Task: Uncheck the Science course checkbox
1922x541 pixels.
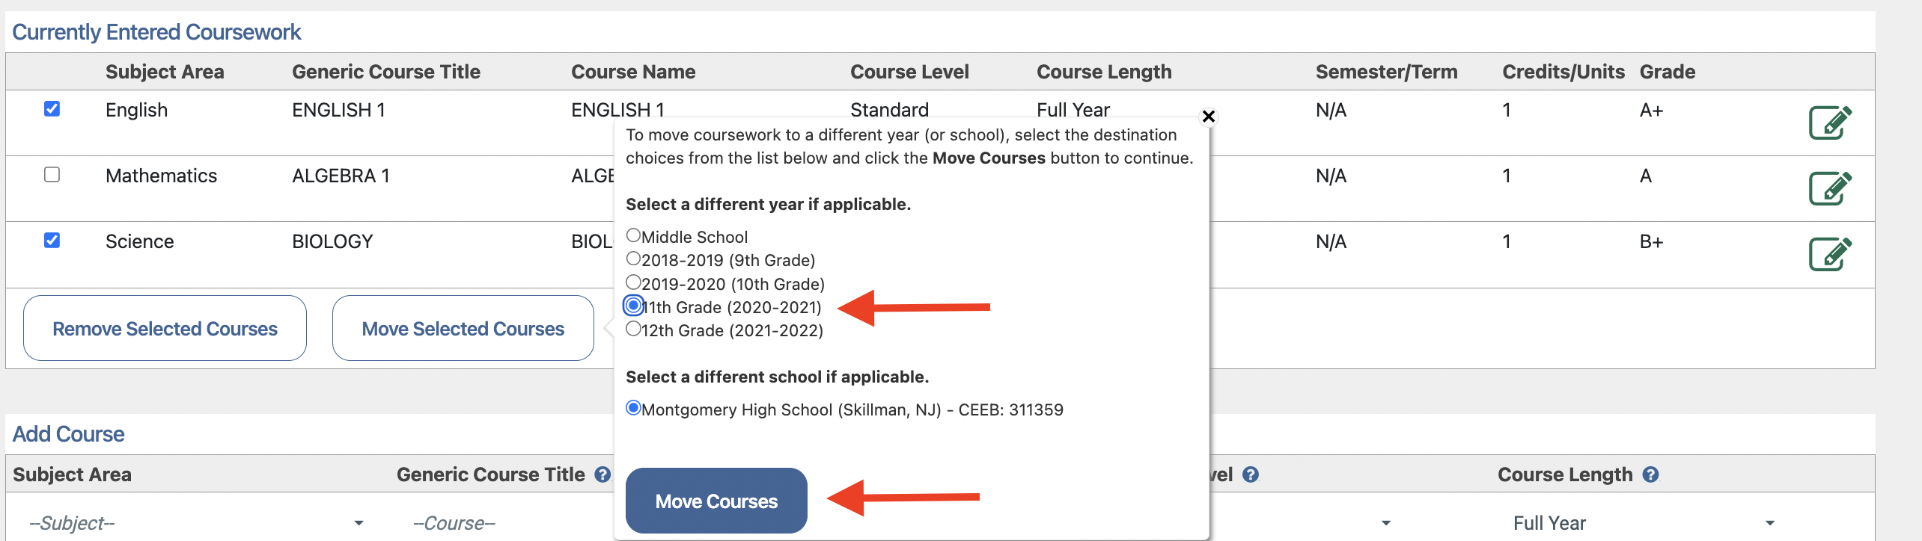Action: coord(52,241)
